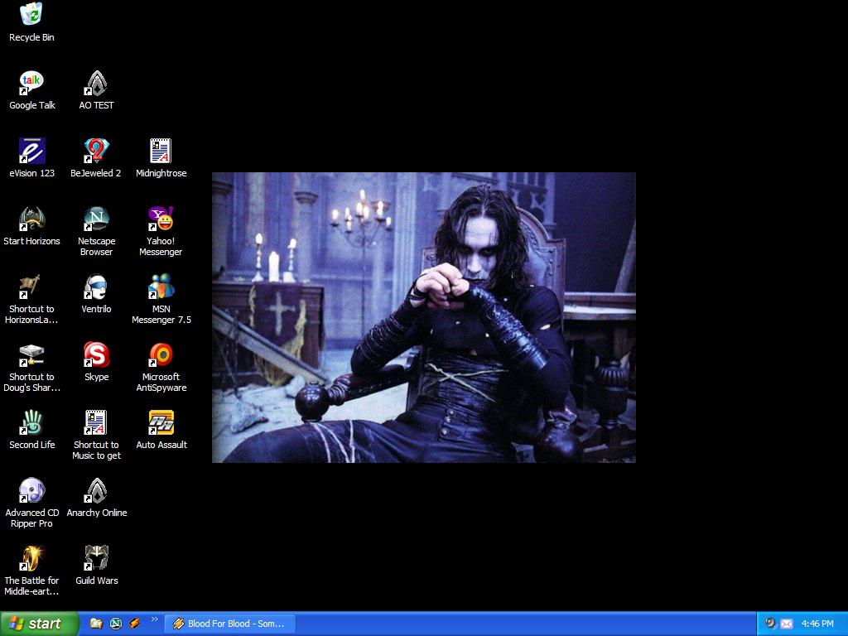Click the Anarchy Online shortcut icon

(x=96, y=490)
